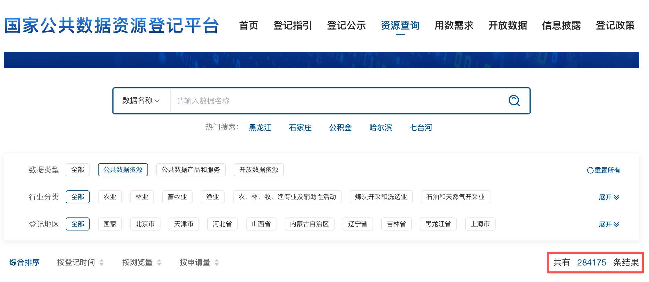Go to 首页 in navigation
The width and height of the screenshot is (649, 282).
[x=248, y=25]
